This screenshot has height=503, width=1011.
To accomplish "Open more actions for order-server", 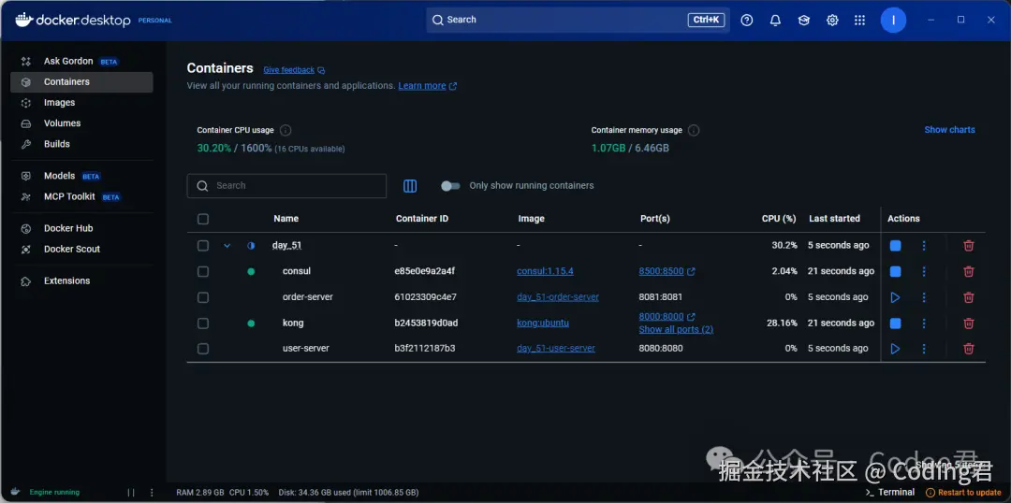I will [x=924, y=297].
